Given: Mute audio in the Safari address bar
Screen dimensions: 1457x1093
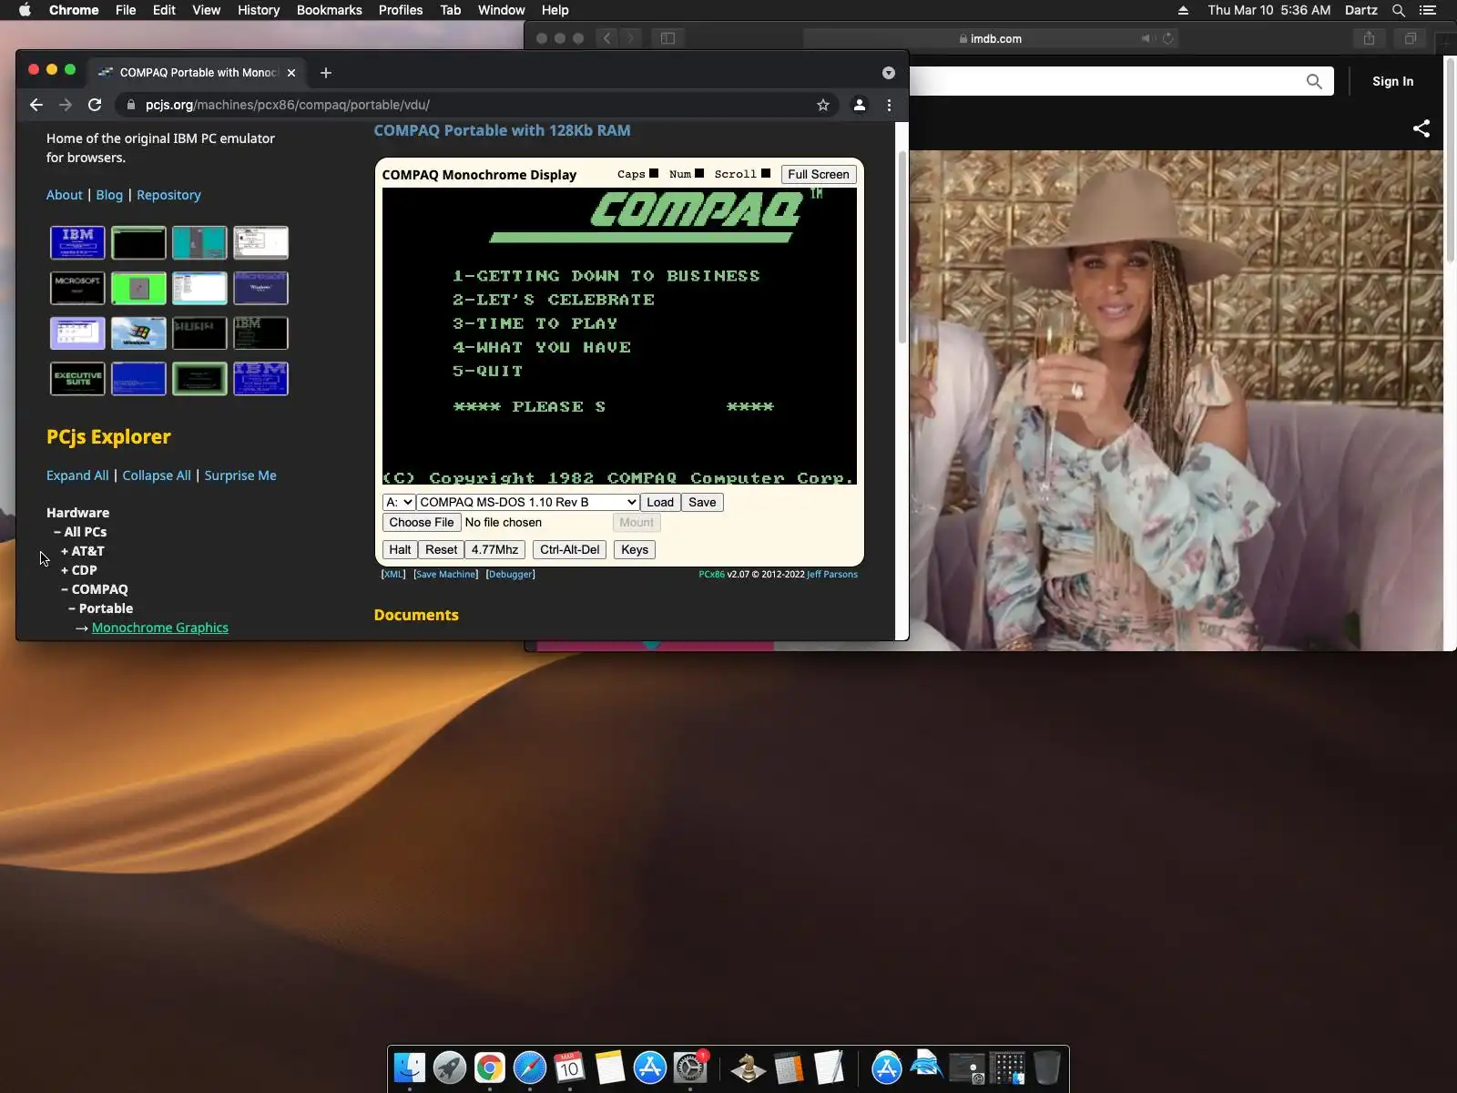Looking at the screenshot, I should click(x=1146, y=38).
